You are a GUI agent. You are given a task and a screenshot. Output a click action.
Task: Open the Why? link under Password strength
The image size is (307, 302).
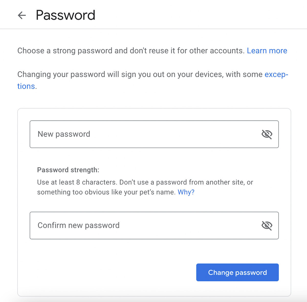pos(186,192)
